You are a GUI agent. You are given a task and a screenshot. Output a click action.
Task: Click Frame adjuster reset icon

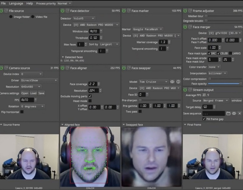coord(190,11)
